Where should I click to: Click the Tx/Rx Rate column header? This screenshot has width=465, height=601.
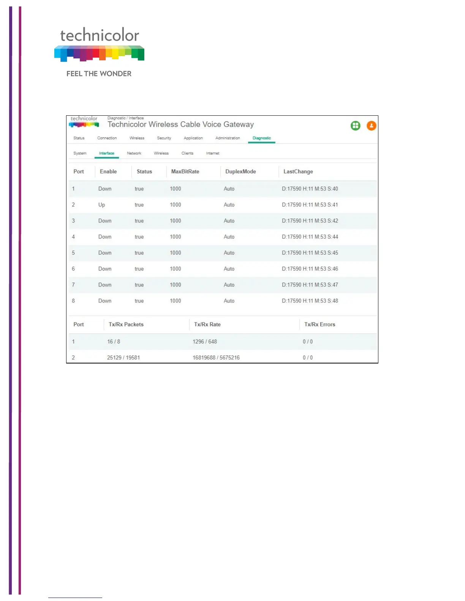click(x=207, y=324)
